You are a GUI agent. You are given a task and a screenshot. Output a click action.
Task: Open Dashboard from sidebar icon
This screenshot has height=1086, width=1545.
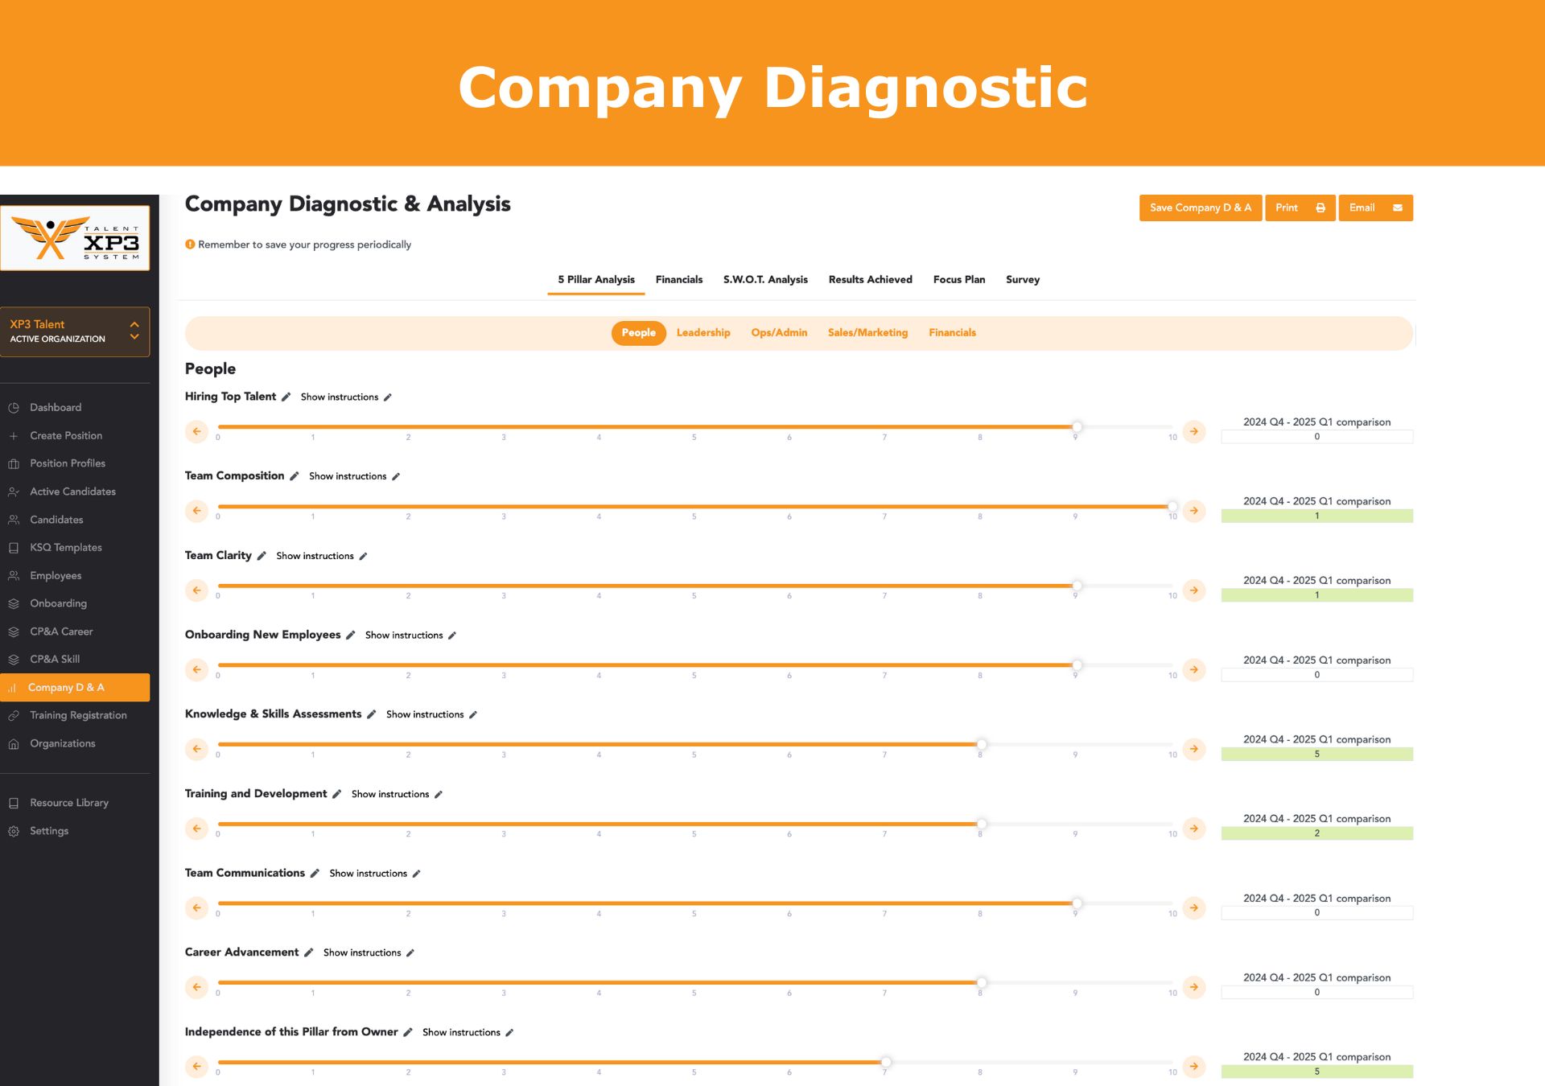[x=14, y=408]
